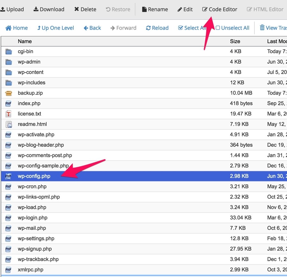
Task: Click Rename in the toolbar
Action: (155, 9)
